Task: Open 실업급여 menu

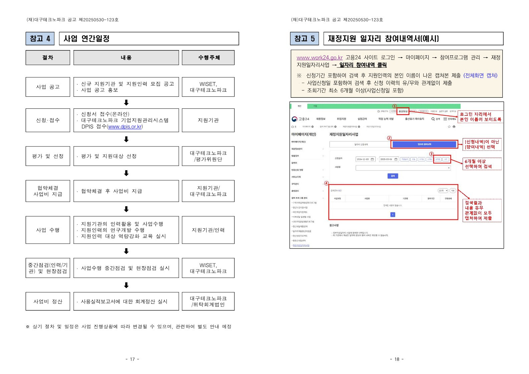Action: click(362, 119)
